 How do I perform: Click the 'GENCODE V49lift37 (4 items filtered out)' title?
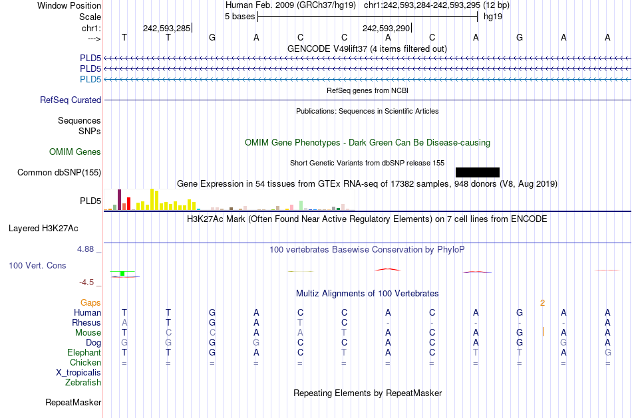point(367,49)
